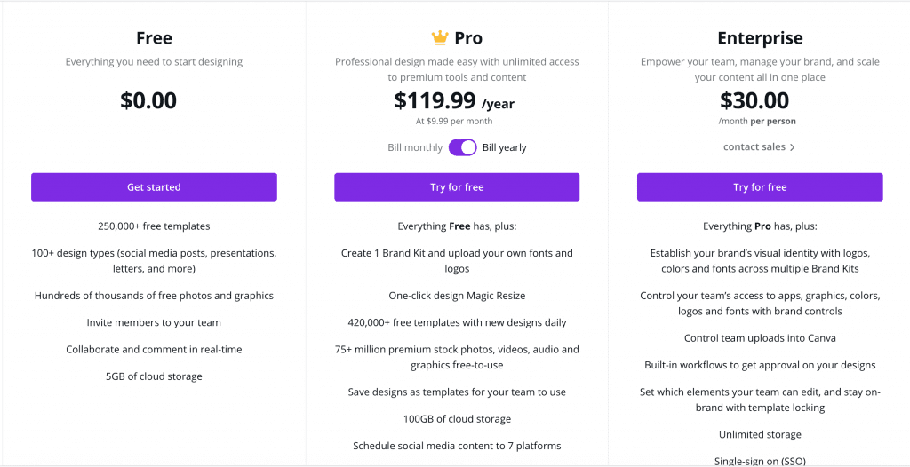This screenshot has height=467, width=910.
Task: Click the 5GB of cloud storage feature
Action: tap(154, 376)
